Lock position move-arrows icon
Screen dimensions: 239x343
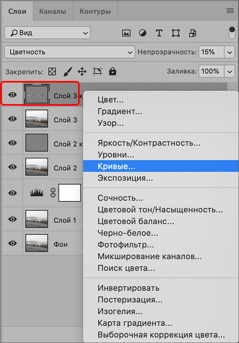(82, 72)
